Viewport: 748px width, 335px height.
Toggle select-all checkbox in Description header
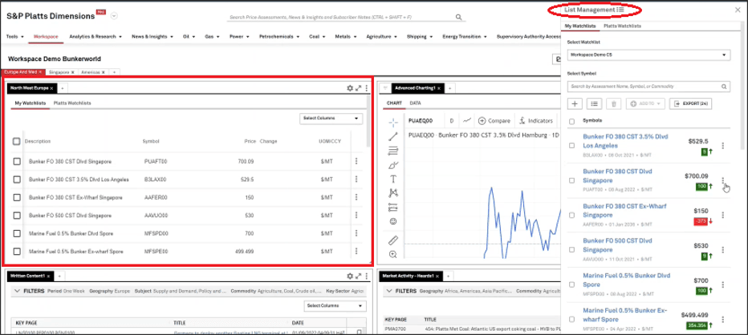[17, 141]
